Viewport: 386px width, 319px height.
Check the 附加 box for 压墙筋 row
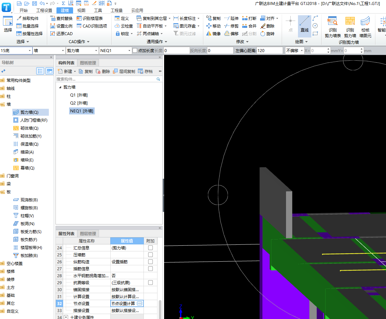tap(150, 255)
